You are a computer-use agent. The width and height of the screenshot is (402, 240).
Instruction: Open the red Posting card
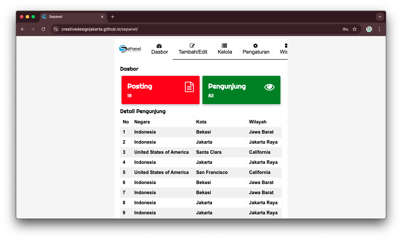(161, 90)
